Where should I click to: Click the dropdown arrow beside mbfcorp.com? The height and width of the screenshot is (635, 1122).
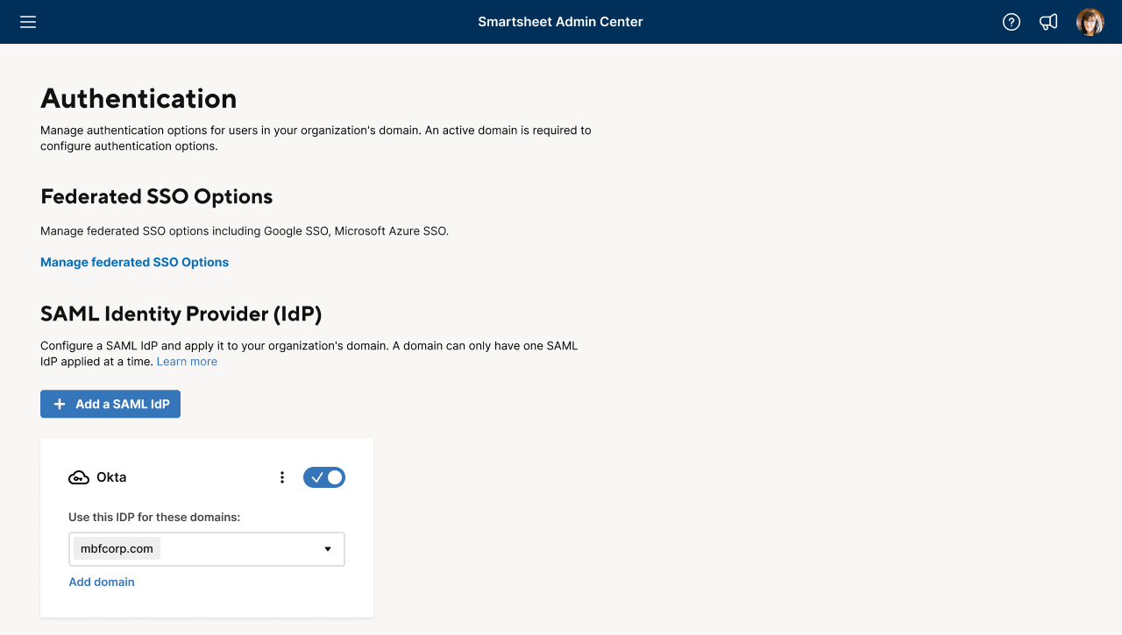click(328, 548)
